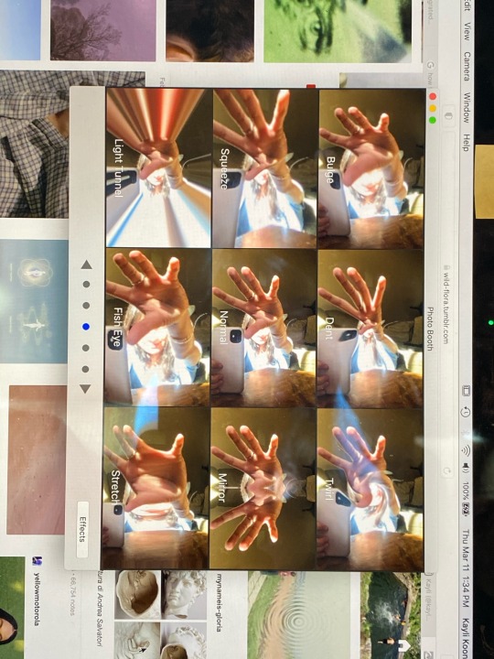
Task: Open the Time Machine menu bar icon
Action: (465, 413)
